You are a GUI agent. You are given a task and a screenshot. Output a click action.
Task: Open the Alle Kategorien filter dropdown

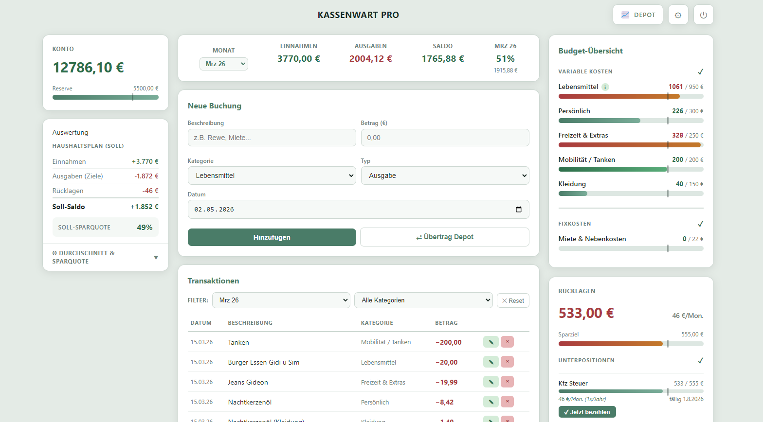click(x=424, y=300)
